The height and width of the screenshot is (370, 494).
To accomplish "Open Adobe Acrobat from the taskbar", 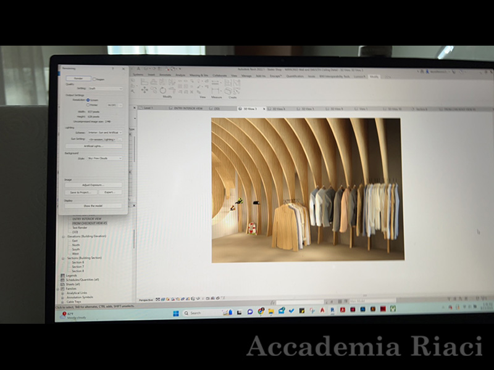I will click(343, 310).
